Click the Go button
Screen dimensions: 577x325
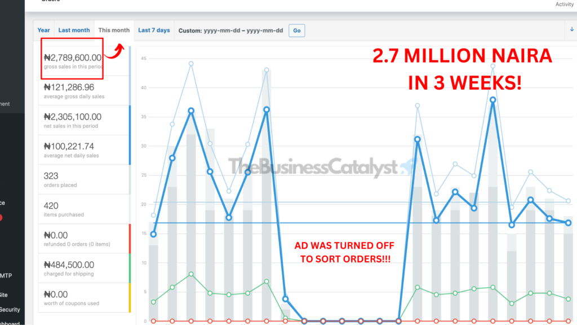tap(296, 30)
